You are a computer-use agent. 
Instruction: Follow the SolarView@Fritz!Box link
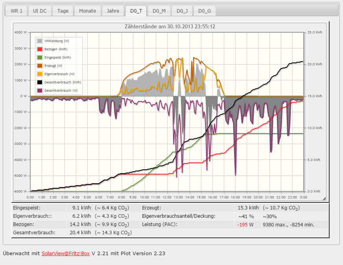66,254
